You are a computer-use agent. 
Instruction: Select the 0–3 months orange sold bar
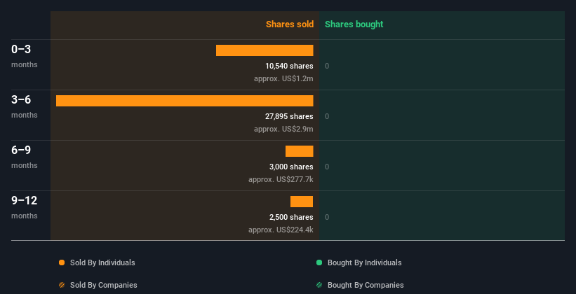(x=264, y=50)
